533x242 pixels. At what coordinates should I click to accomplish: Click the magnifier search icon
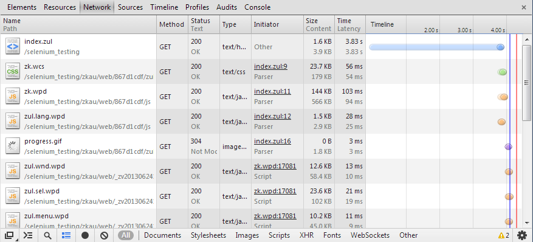click(x=48, y=235)
